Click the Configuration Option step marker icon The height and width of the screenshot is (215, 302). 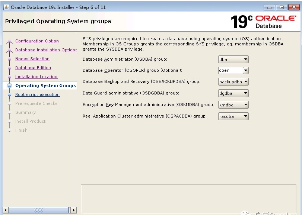point(9,41)
